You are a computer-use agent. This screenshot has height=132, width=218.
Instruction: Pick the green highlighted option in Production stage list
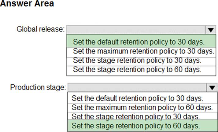click(136, 125)
